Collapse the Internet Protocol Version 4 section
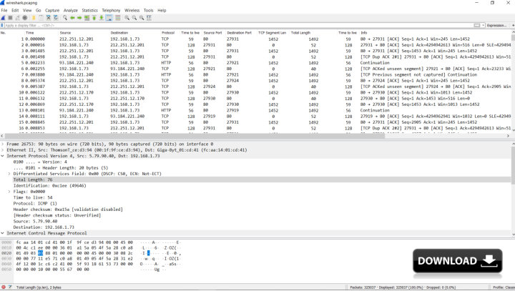This screenshot has height=291, width=515. tap(3, 156)
